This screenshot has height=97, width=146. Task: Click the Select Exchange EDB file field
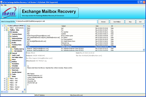pyautogui.click(x=56, y=22)
